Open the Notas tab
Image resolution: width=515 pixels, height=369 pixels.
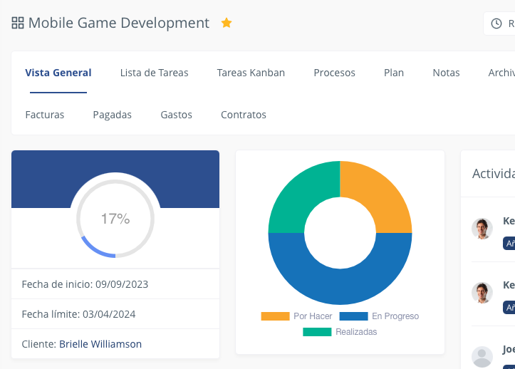coord(446,73)
